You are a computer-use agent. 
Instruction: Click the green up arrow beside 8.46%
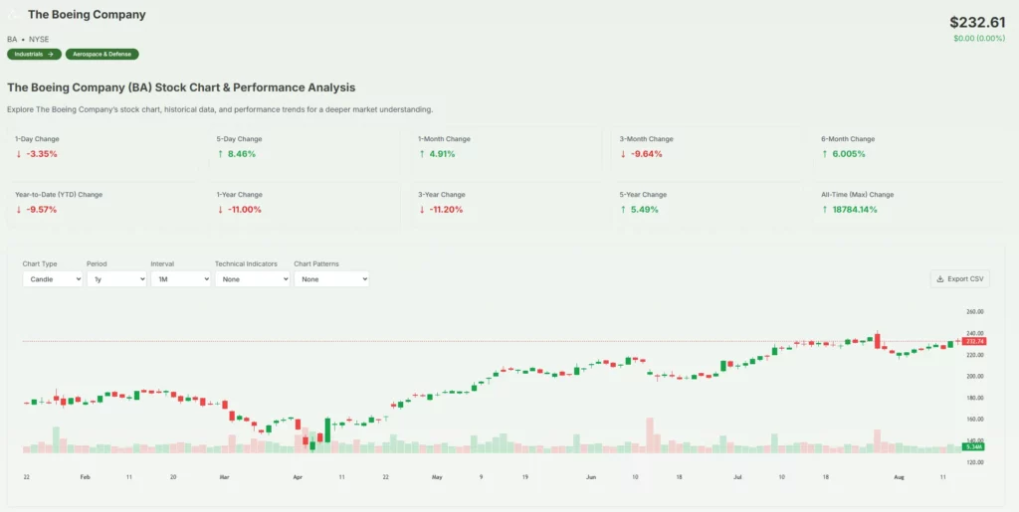pos(220,154)
